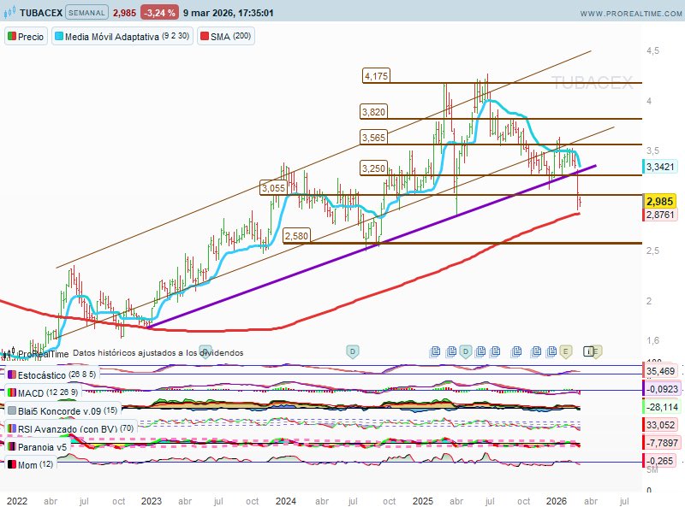
Task: Open the document icon just right of the 2025 D marker
Action: 480,351
